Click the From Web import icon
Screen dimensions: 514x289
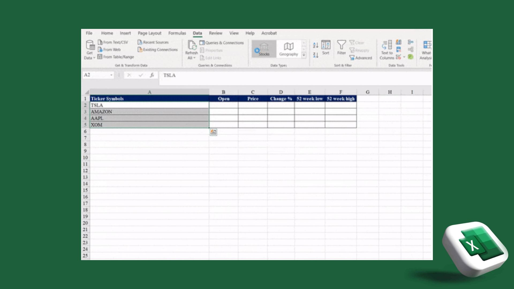(x=100, y=50)
